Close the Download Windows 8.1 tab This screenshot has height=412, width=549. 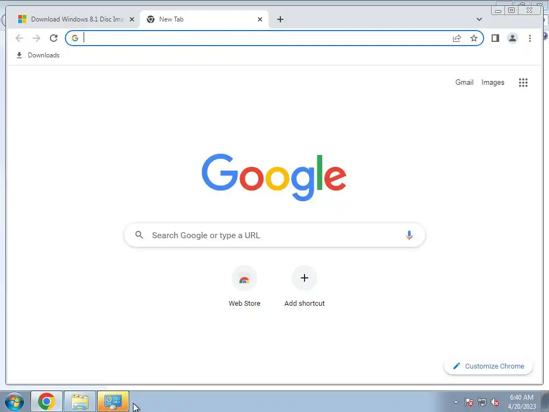point(132,19)
